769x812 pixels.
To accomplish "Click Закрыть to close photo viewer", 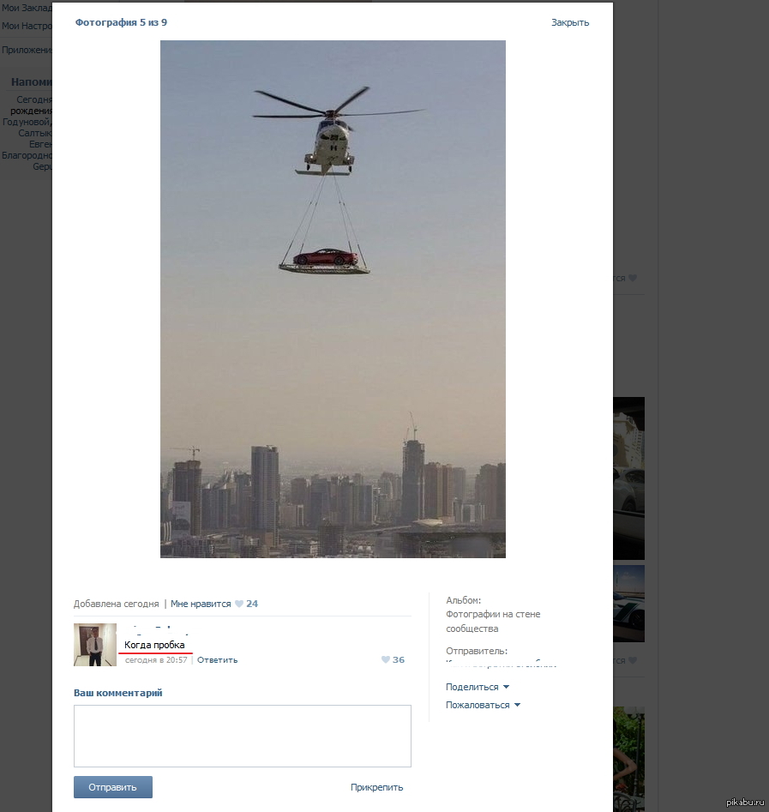I will (570, 22).
